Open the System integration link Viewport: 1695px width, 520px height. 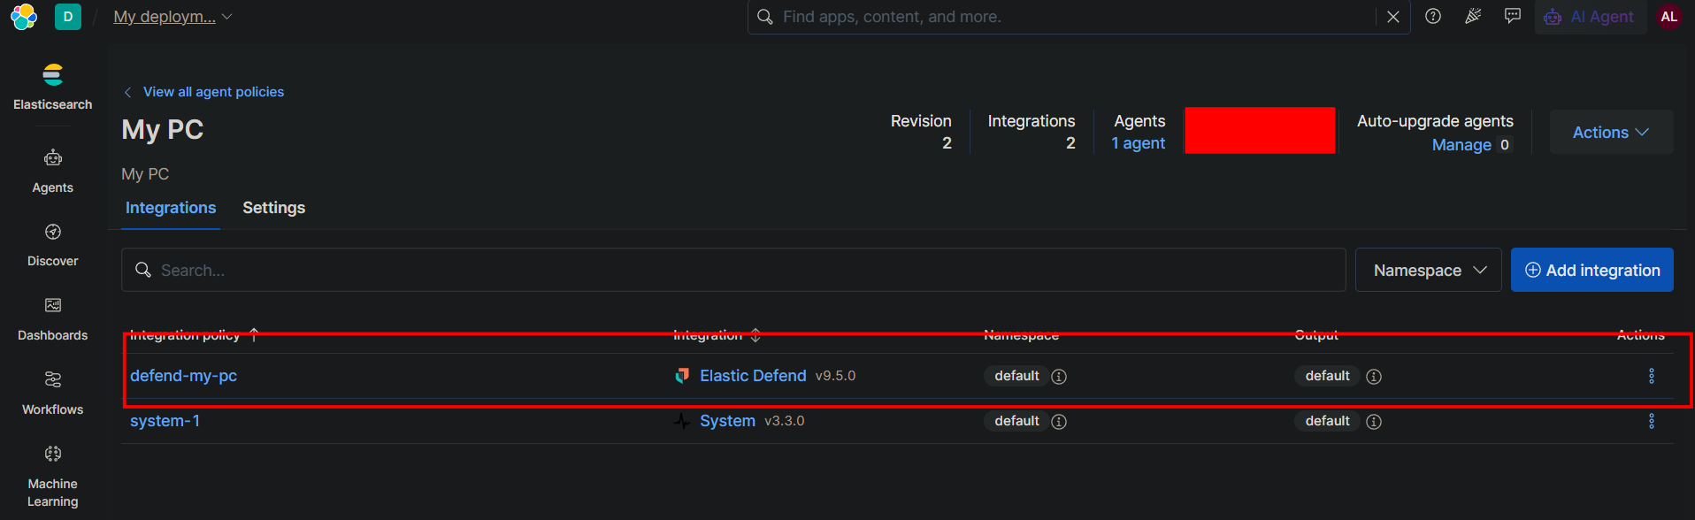(727, 421)
